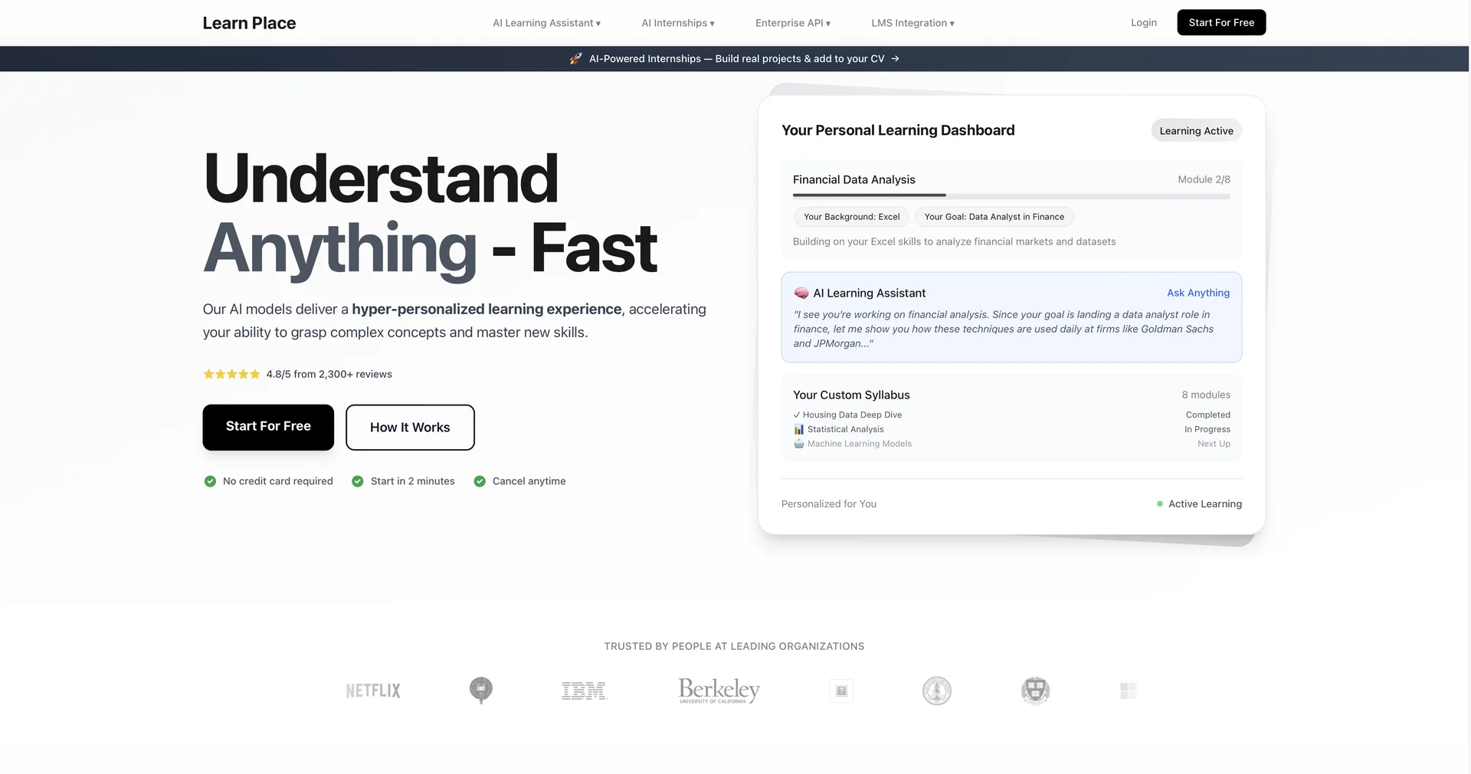Open the Enterprise API menu
This screenshot has width=1471, height=774.
[x=792, y=22]
